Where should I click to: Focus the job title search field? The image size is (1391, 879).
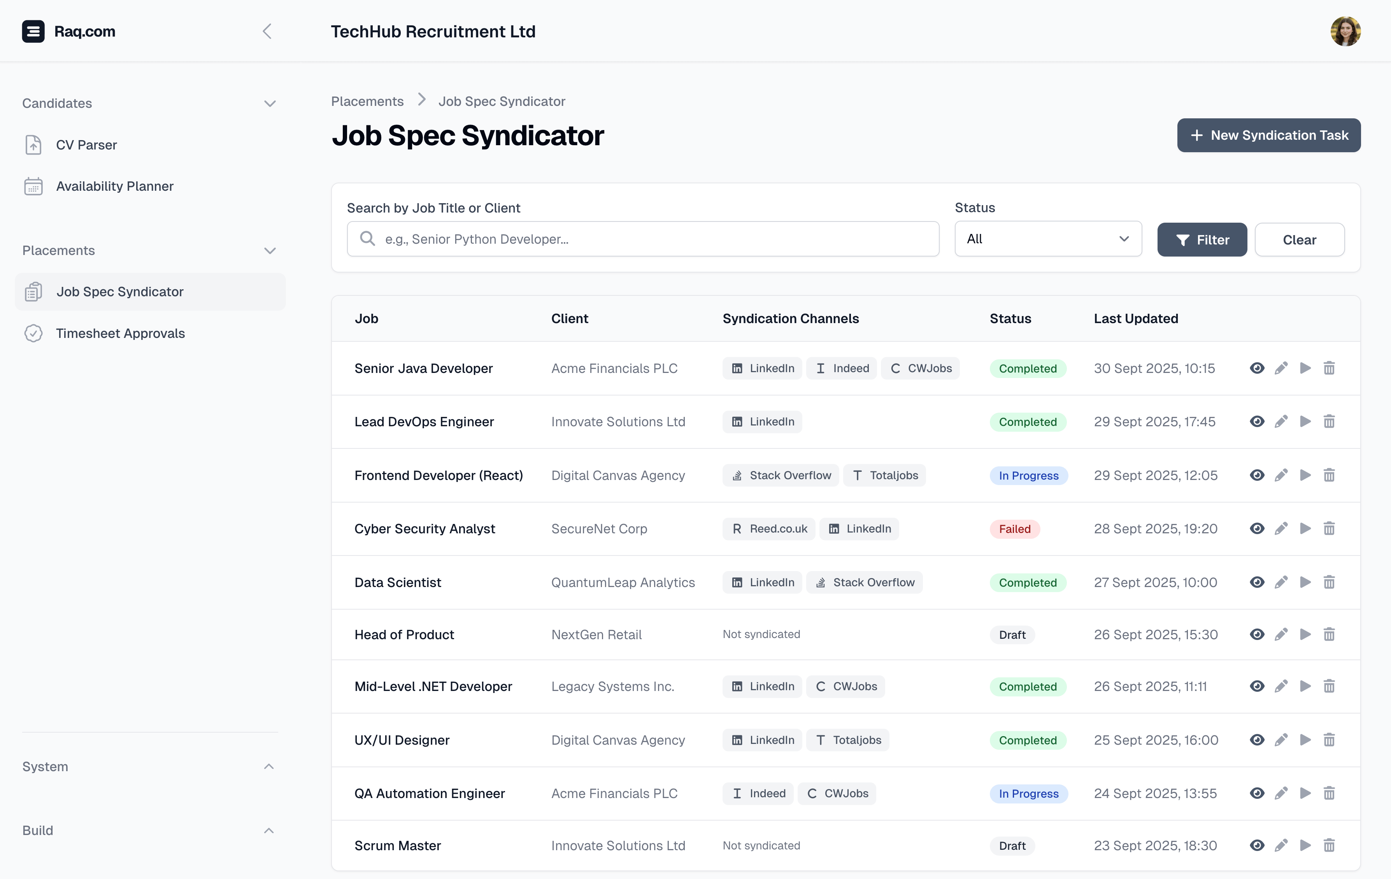click(642, 239)
